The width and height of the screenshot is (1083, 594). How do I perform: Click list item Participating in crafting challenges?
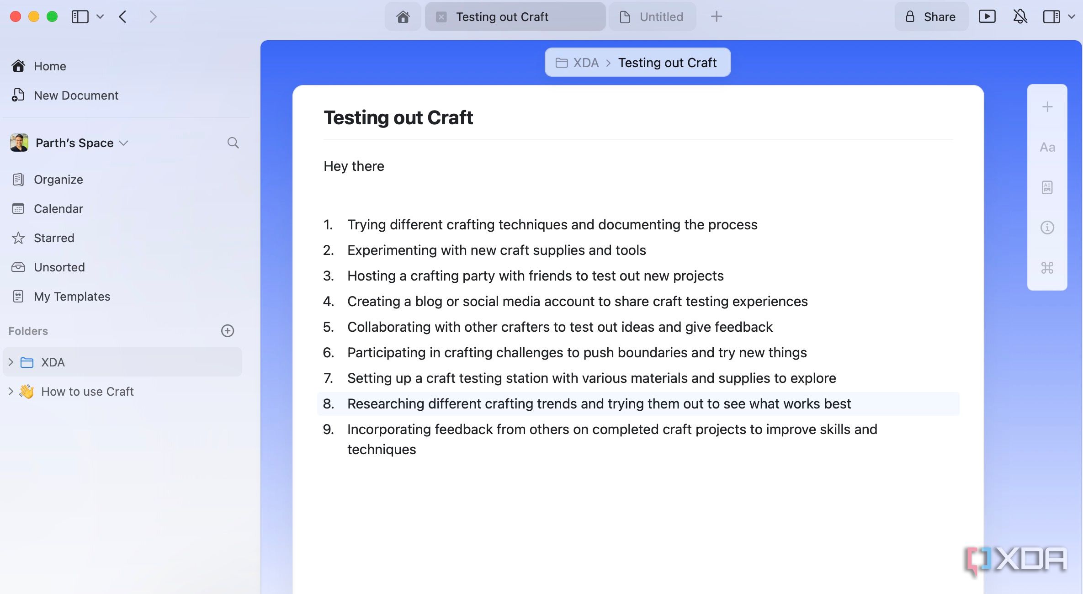[577, 353]
